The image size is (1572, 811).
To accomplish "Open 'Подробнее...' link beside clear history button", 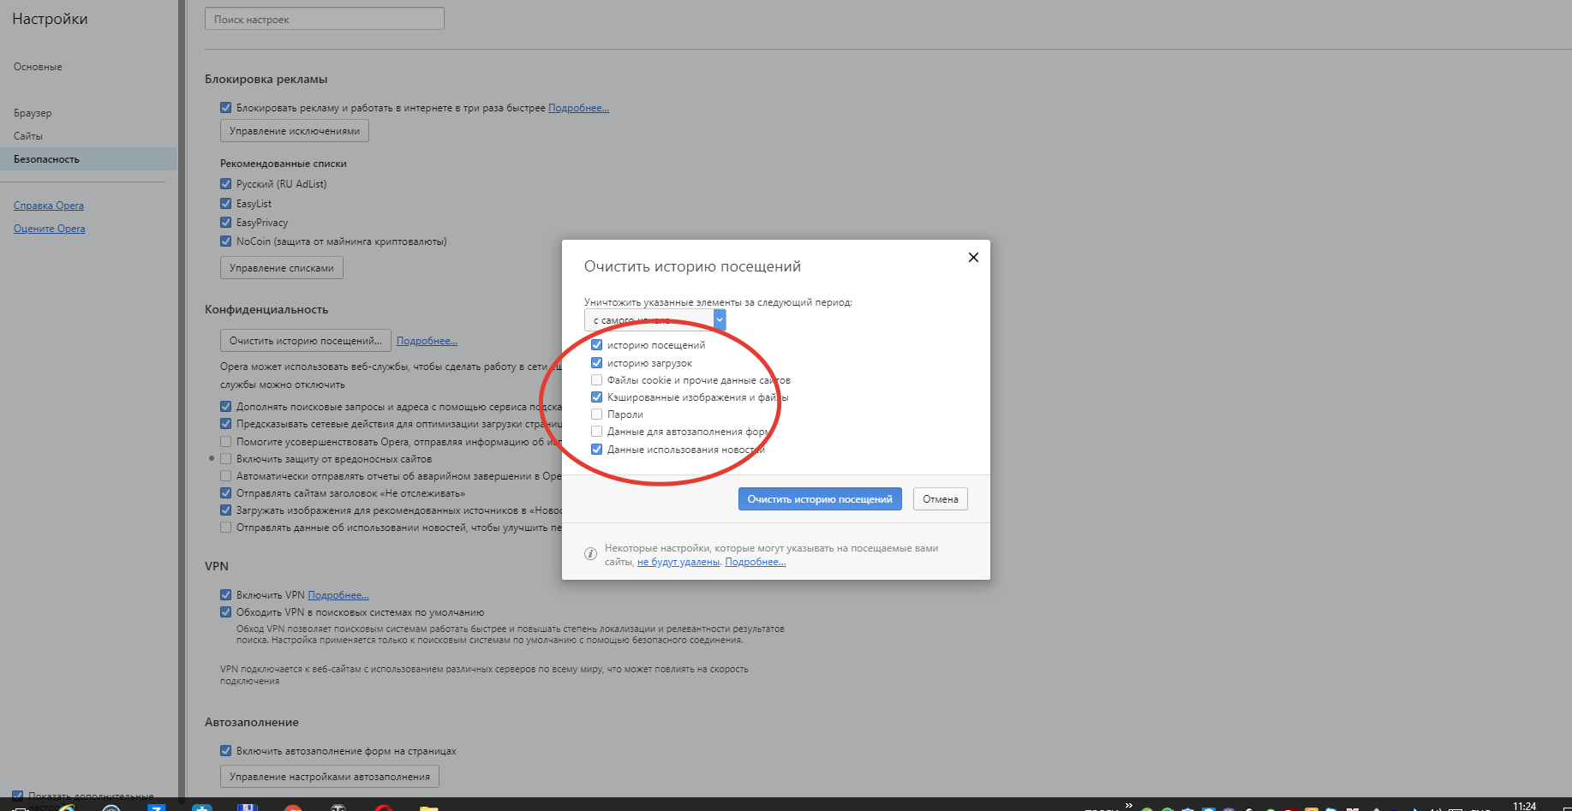I will click(x=427, y=341).
